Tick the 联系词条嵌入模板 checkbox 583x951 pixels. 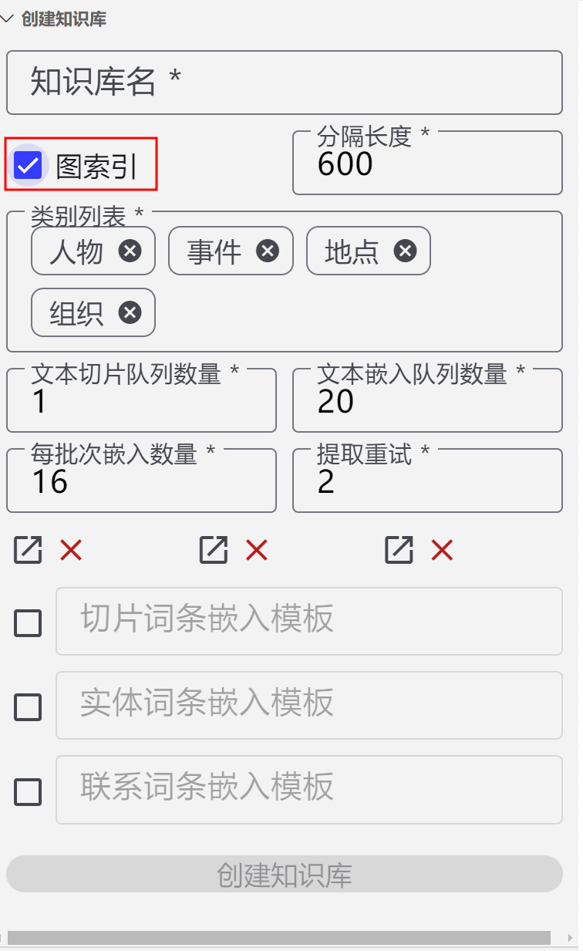pyautogui.click(x=29, y=791)
